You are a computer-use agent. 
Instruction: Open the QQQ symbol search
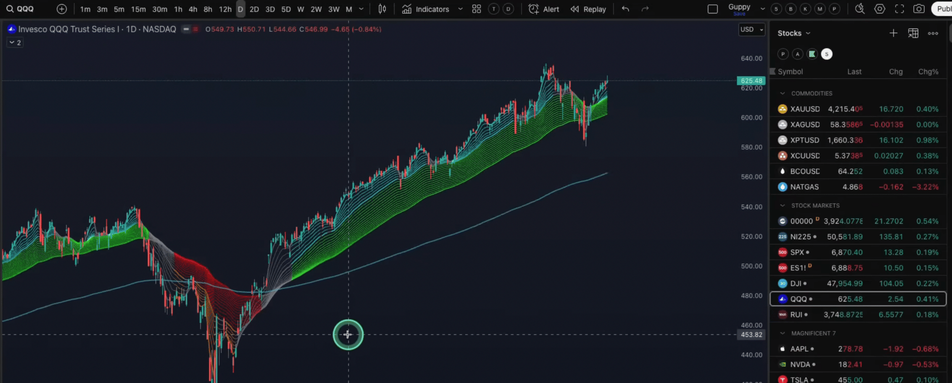20,9
